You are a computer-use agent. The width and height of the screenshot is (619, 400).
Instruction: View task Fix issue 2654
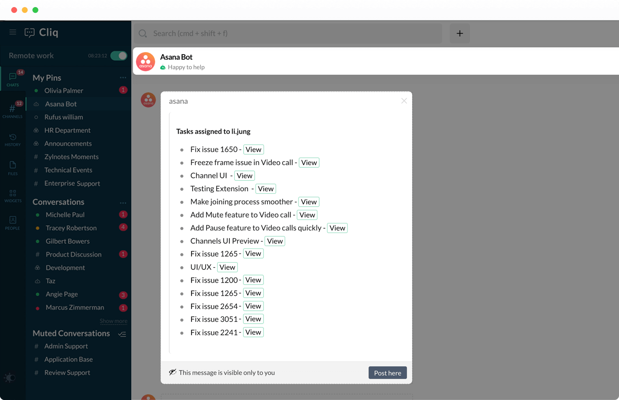[x=253, y=306]
